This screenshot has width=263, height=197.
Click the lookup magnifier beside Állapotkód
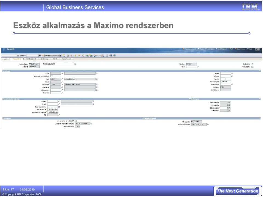[62, 87]
